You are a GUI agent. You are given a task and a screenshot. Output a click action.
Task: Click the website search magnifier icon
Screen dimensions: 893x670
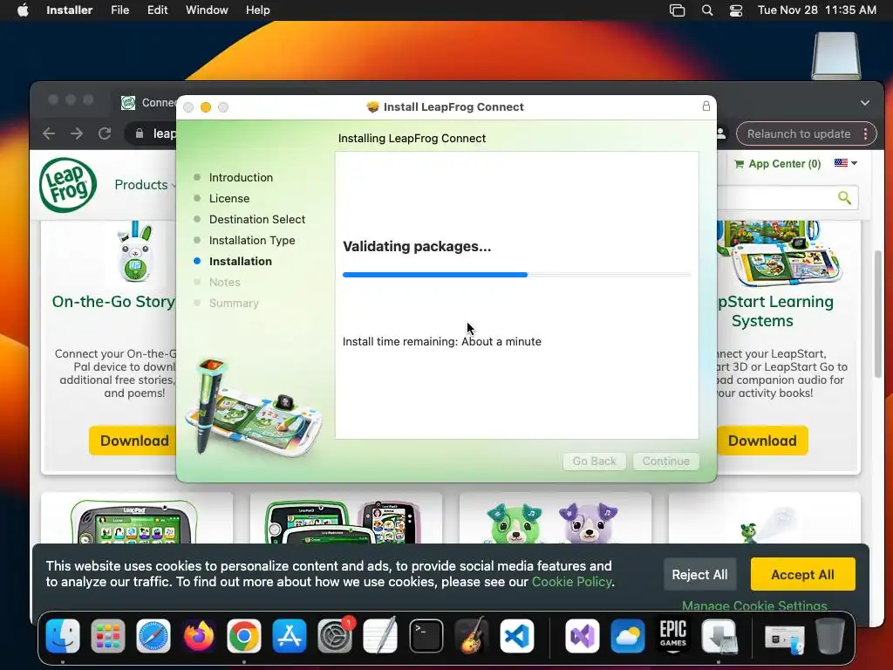(844, 198)
